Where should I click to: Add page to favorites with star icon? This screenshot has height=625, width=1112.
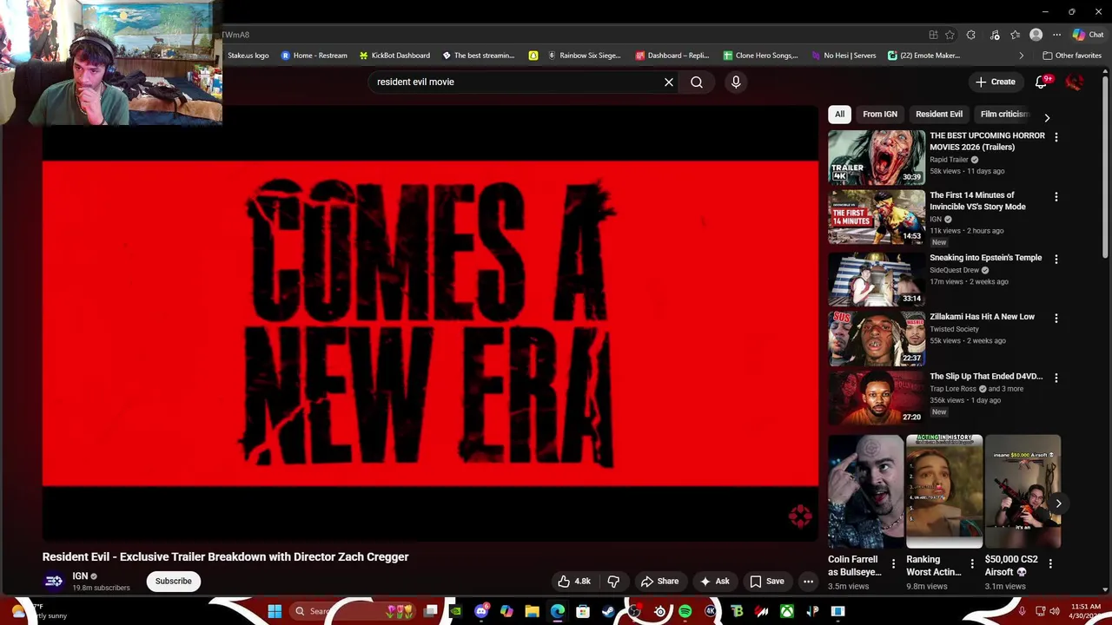click(950, 35)
